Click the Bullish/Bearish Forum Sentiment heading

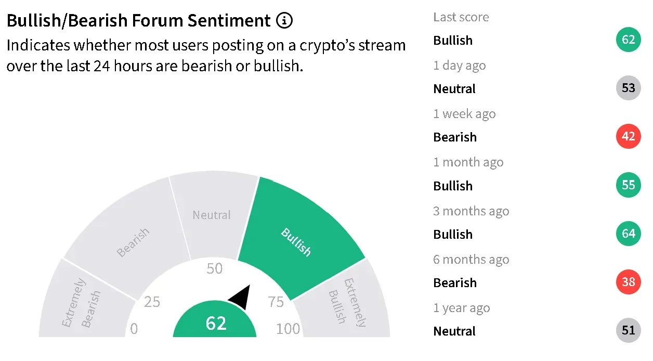pos(139,21)
